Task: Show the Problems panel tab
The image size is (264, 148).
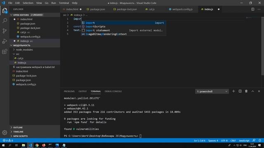Action: point(69,91)
